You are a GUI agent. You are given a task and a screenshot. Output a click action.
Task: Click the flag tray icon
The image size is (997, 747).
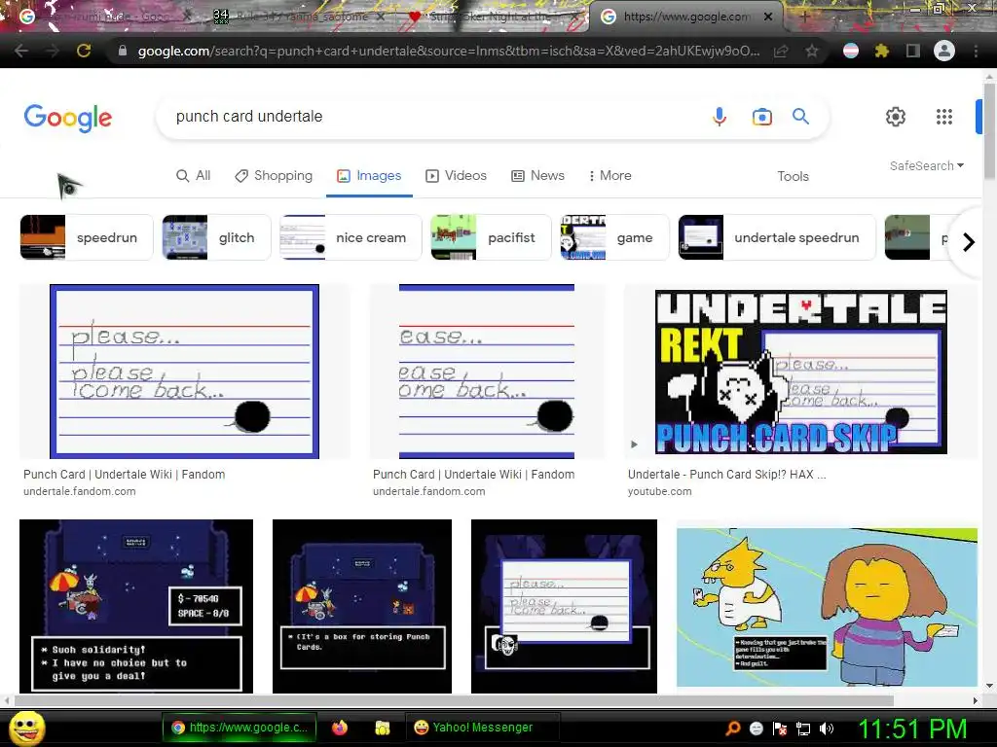[780, 729]
